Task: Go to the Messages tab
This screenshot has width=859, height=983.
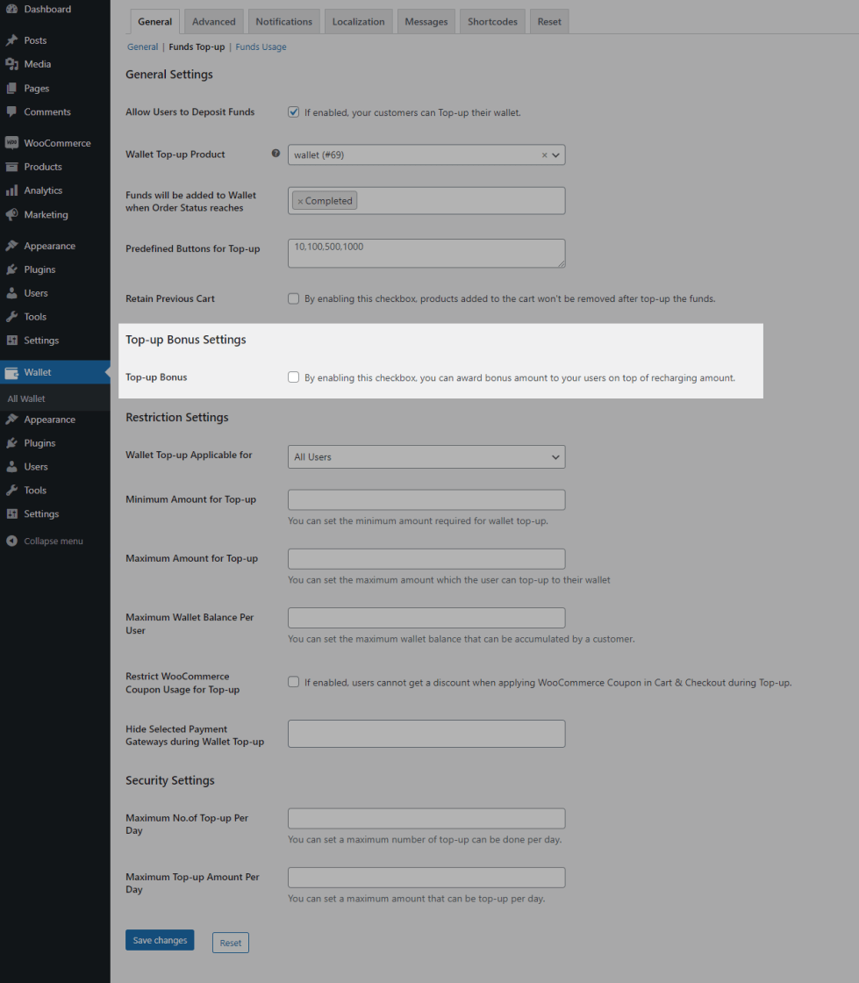Action: [x=426, y=21]
